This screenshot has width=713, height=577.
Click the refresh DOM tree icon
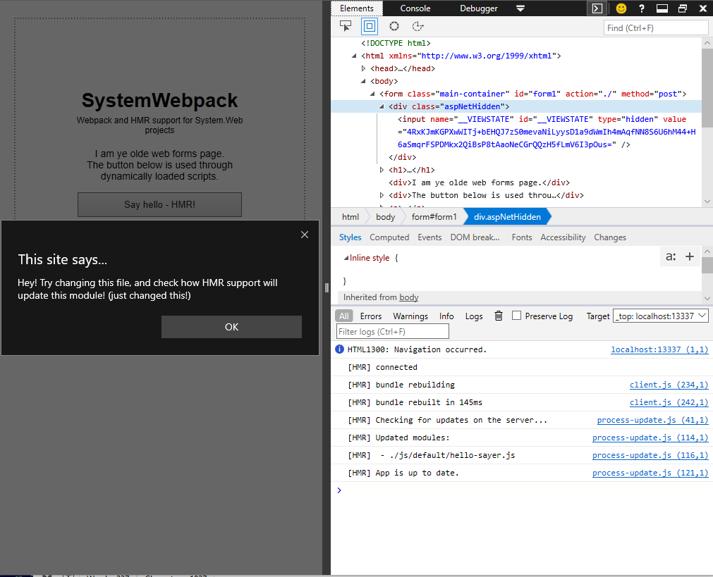pos(418,26)
